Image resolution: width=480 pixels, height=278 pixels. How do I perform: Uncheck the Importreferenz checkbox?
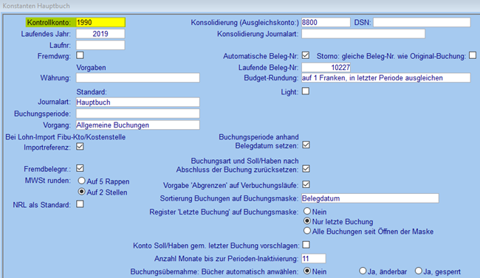point(80,147)
